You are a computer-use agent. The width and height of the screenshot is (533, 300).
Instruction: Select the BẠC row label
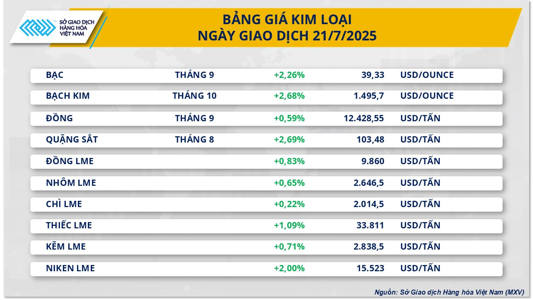coord(55,75)
